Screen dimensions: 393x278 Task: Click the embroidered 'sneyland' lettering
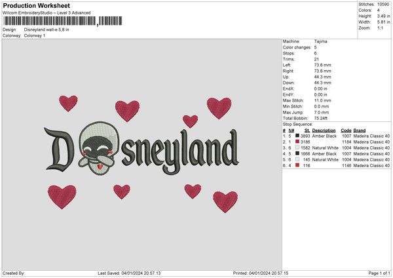click(180, 152)
